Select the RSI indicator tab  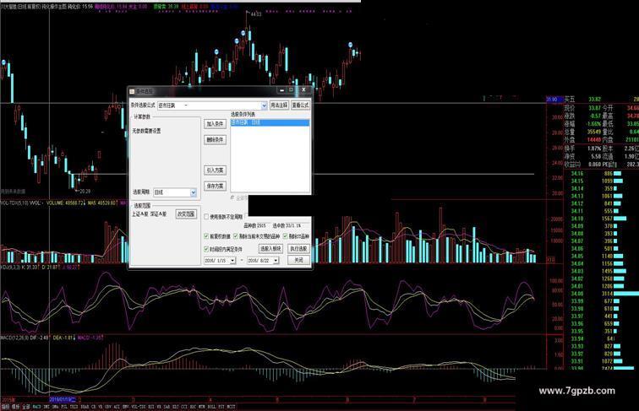151,407
